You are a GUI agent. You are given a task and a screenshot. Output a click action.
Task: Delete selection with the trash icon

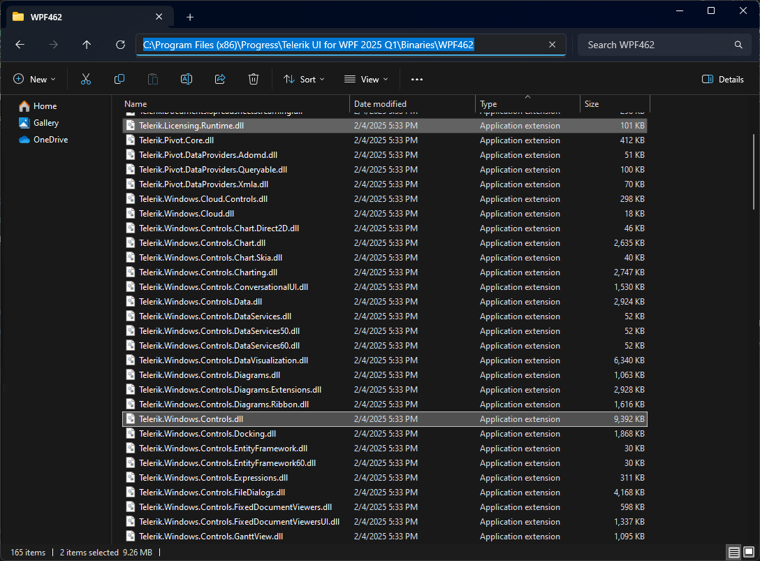(x=253, y=79)
